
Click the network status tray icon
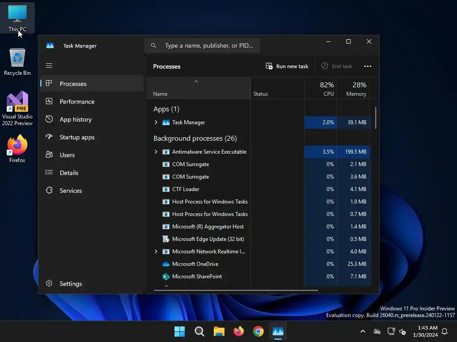tap(391, 331)
